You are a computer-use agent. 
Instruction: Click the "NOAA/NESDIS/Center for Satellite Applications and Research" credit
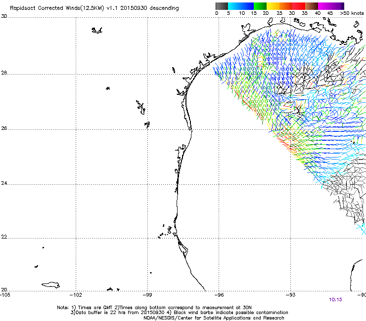(x=214, y=318)
